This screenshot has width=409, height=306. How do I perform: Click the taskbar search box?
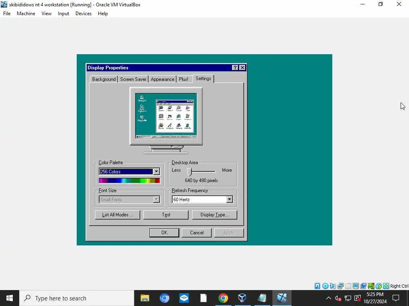tap(77, 298)
